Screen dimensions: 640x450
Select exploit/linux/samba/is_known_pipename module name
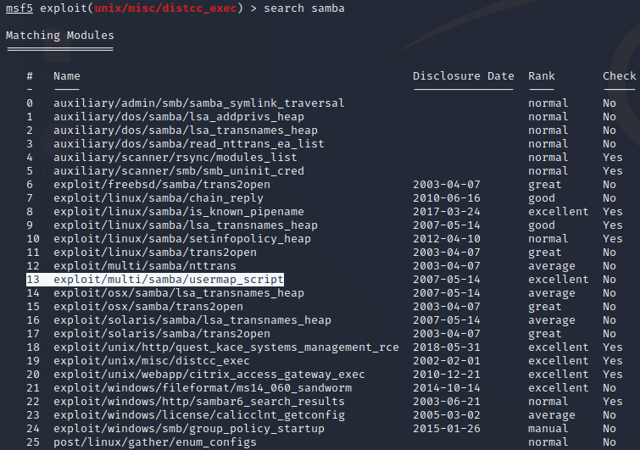click(179, 211)
